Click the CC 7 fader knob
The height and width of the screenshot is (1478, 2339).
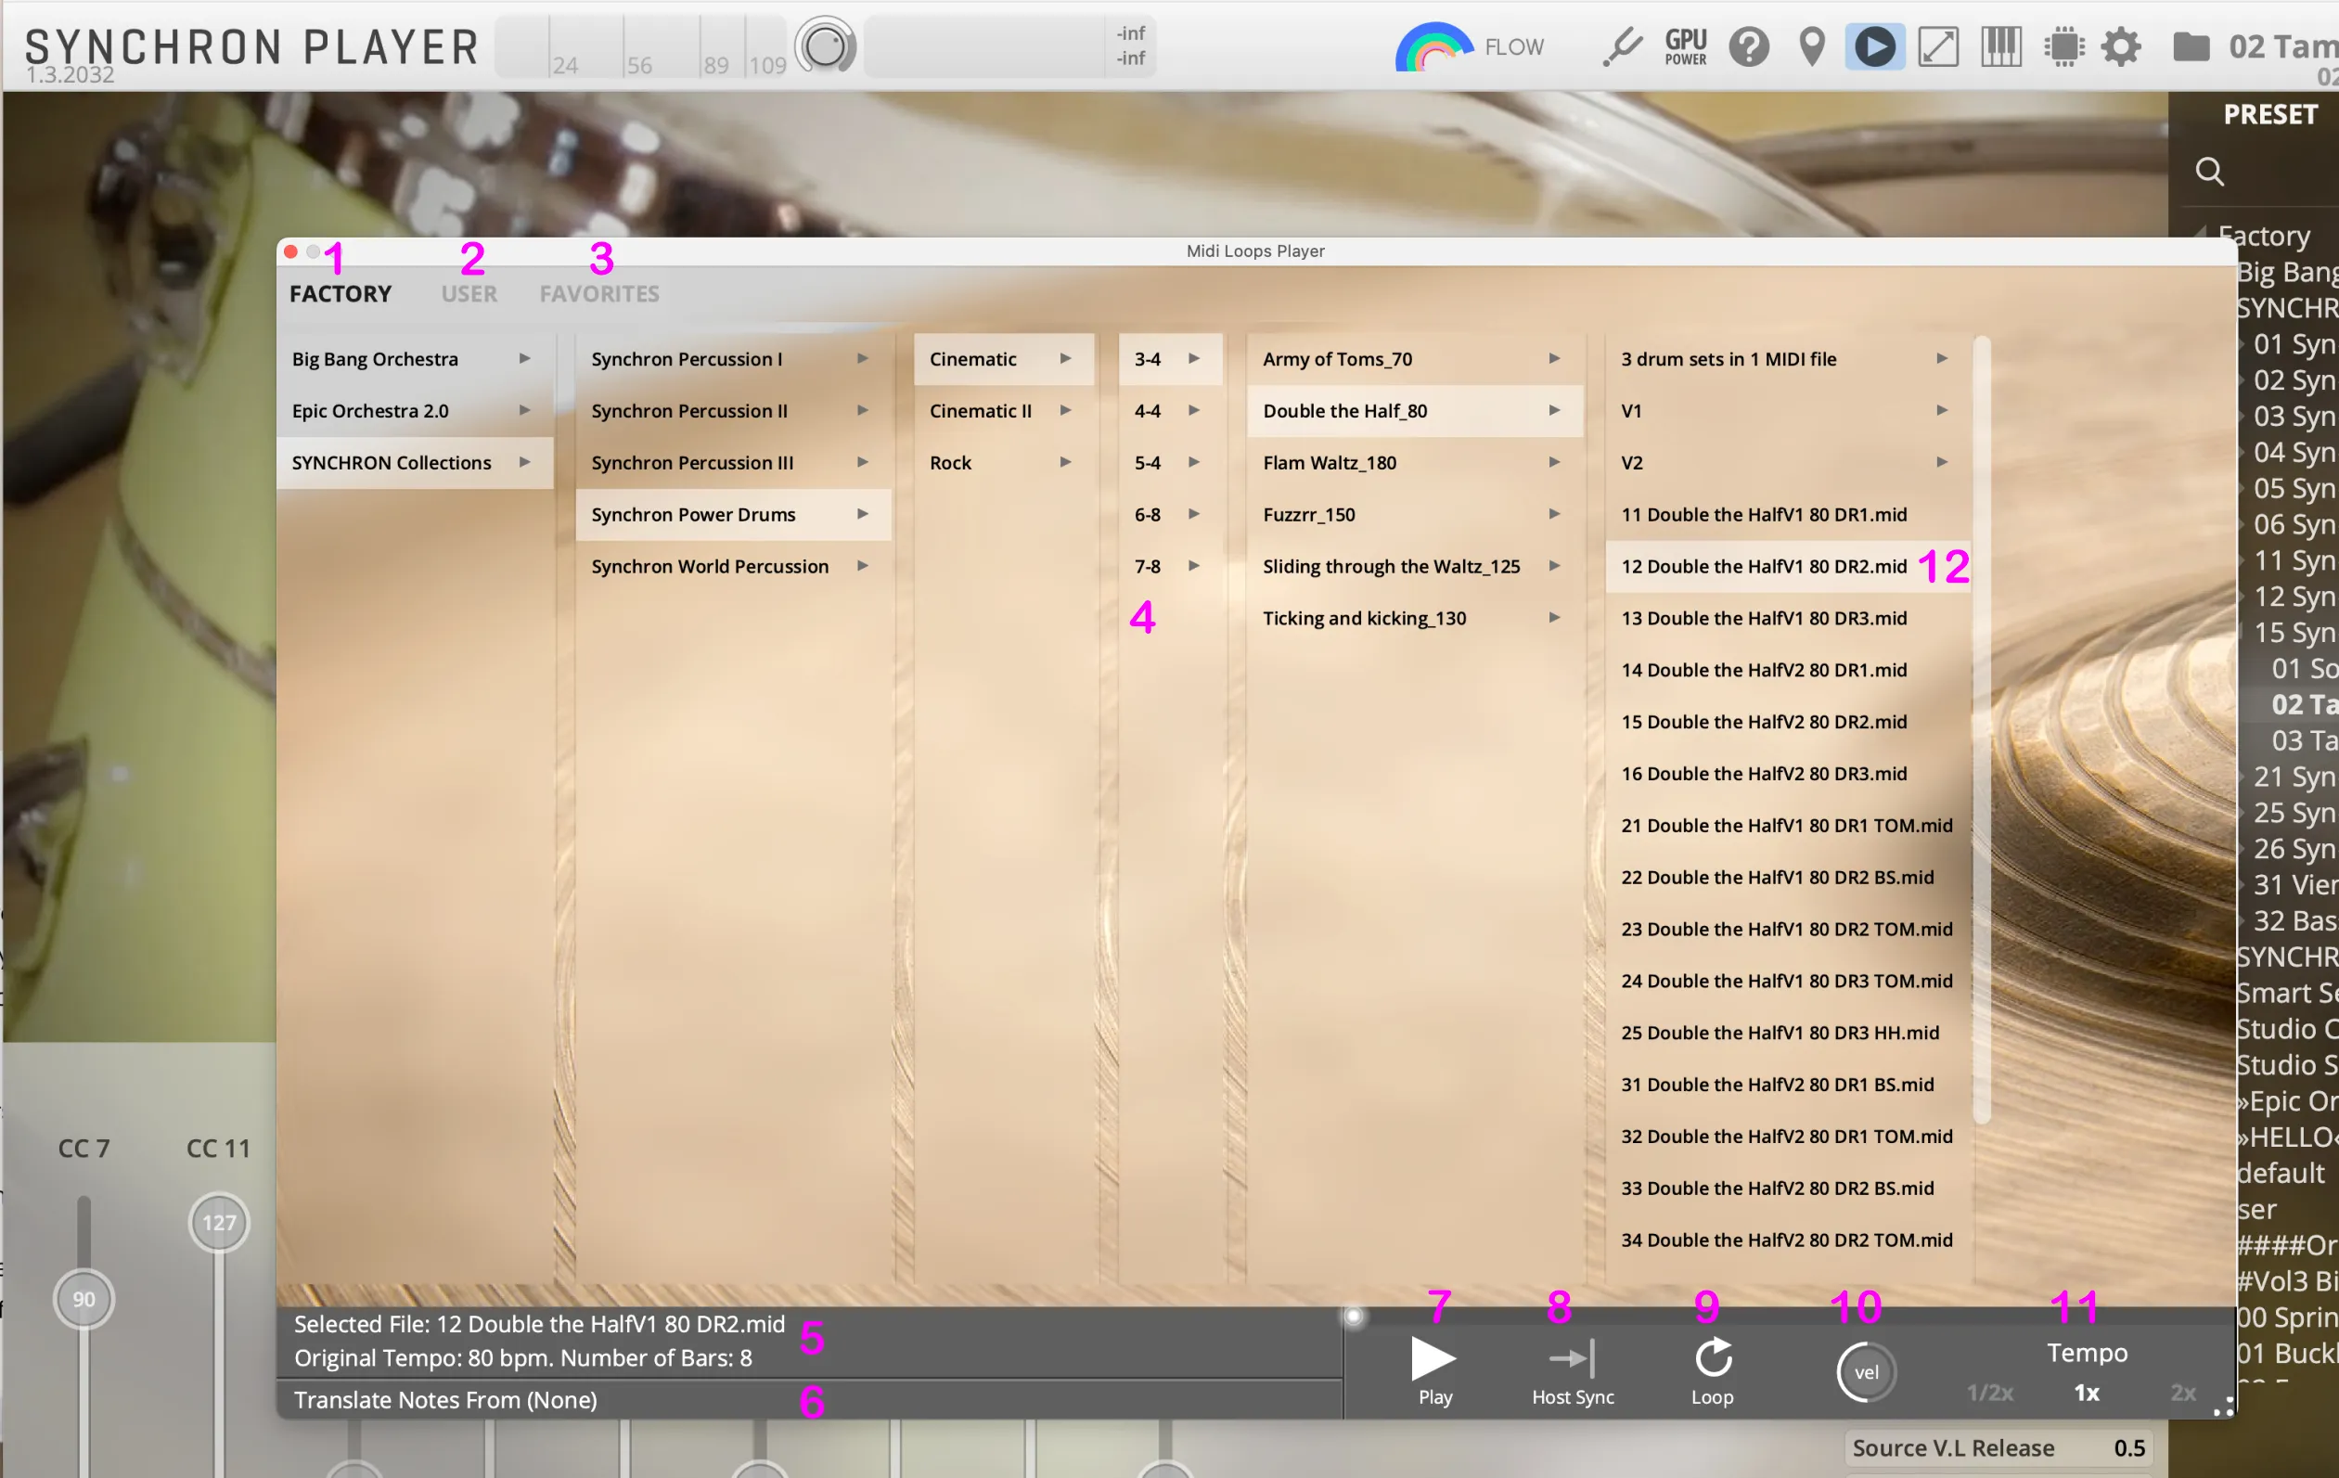84,1298
